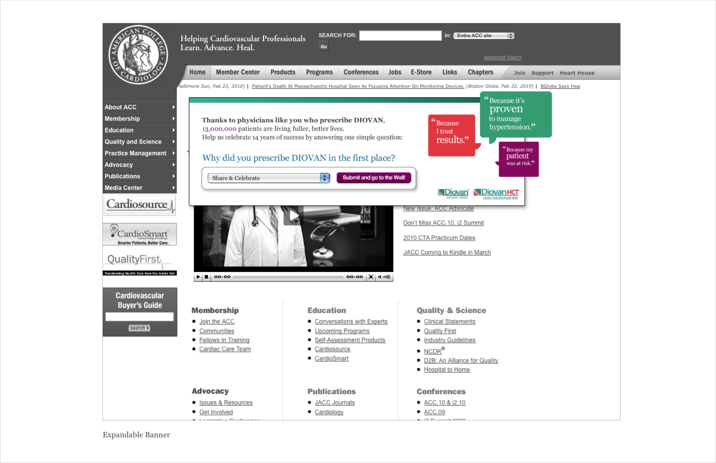The height and width of the screenshot is (463, 716).
Task: Play the video with the overlay play icon
Action: click(x=293, y=215)
